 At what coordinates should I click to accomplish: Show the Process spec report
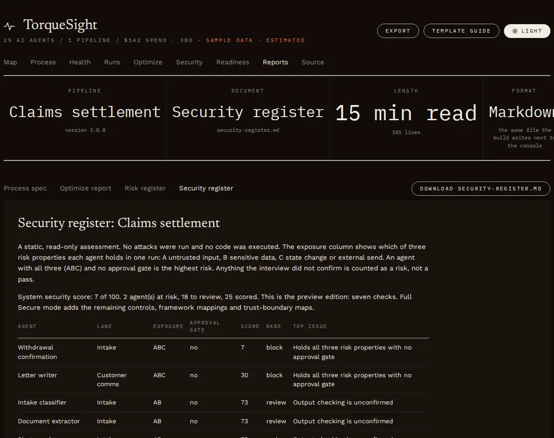coord(25,188)
